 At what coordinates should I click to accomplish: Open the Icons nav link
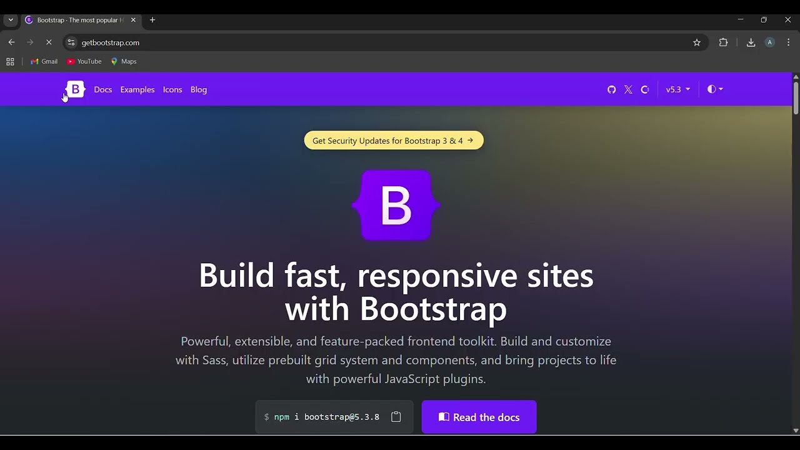pyautogui.click(x=172, y=89)
